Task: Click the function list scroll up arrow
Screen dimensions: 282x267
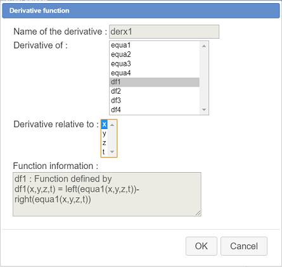Action: pos(204,46)
